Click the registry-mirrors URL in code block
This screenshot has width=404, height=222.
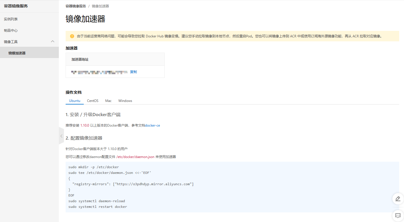153,184
